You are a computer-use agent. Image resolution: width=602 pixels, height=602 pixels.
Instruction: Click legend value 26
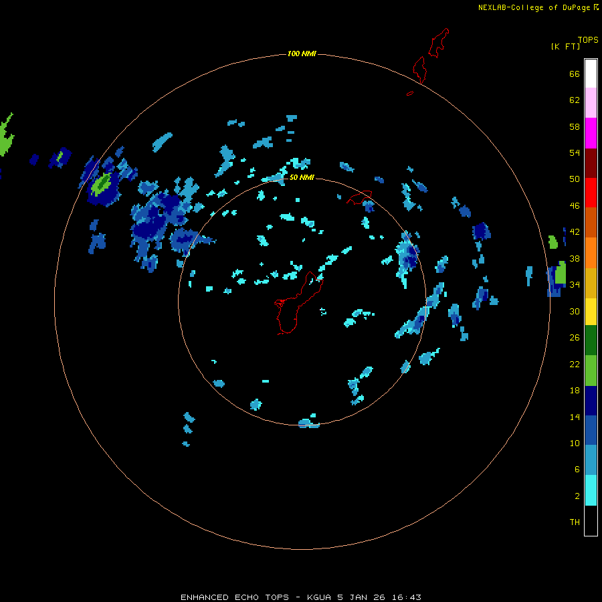point(575,338)
